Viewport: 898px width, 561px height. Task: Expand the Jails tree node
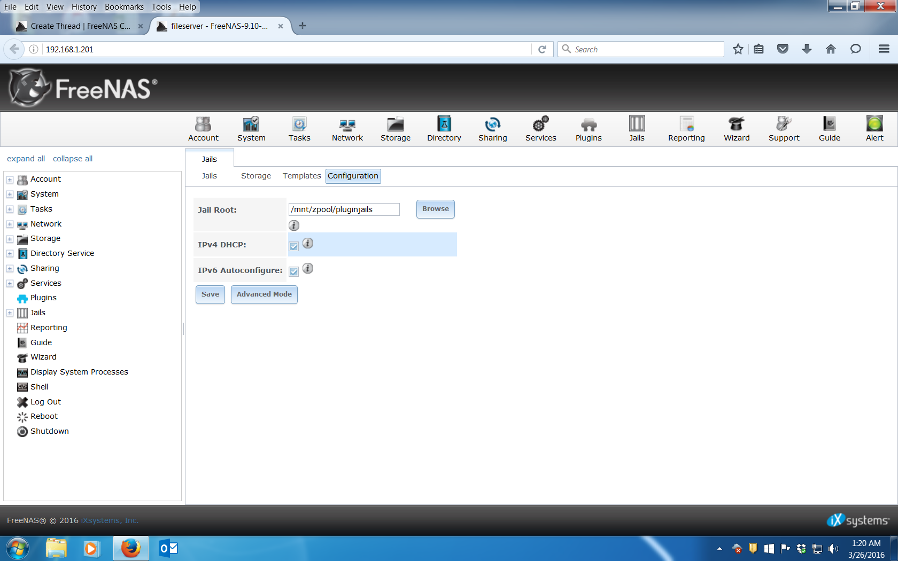[10, 313]
